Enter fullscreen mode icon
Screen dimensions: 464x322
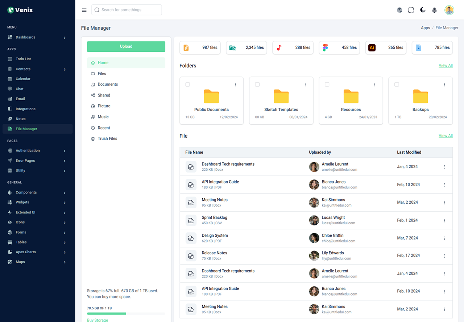click(x=411, y=10)
